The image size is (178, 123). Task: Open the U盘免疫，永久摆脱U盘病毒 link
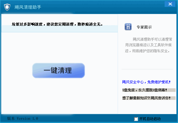point(149,90)
